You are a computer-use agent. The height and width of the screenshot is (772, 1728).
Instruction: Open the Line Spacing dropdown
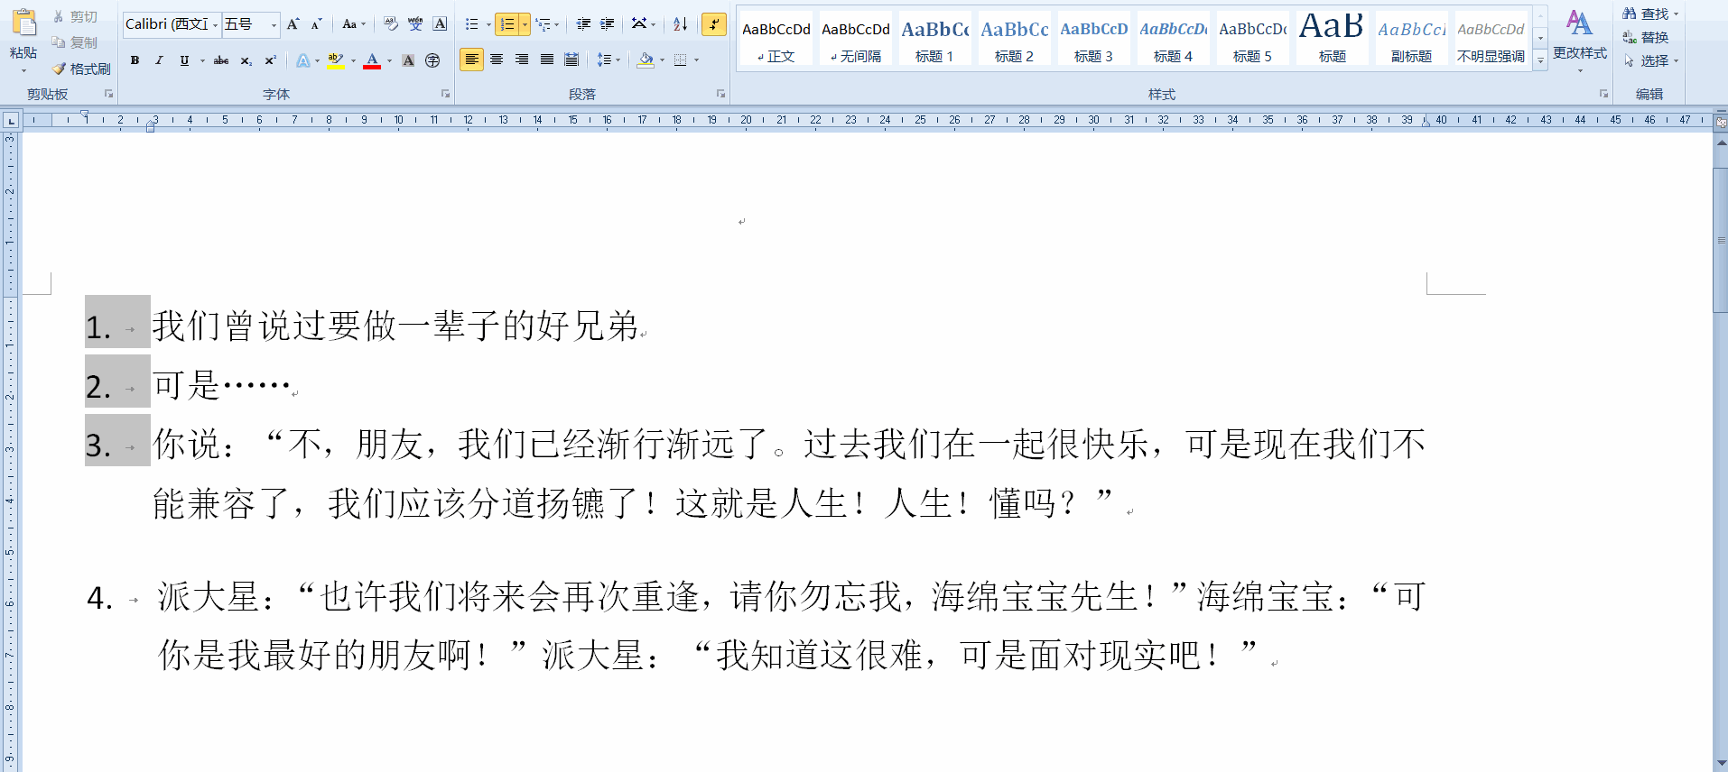609,60
